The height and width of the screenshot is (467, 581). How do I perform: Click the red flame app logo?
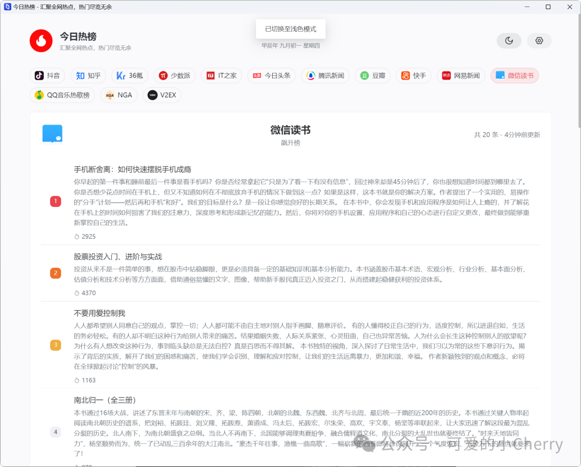41,41
